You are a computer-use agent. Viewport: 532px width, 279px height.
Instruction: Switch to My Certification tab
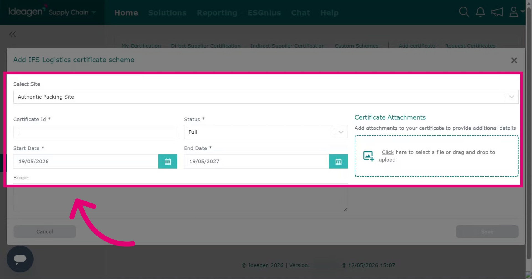(x=141, y=46)
